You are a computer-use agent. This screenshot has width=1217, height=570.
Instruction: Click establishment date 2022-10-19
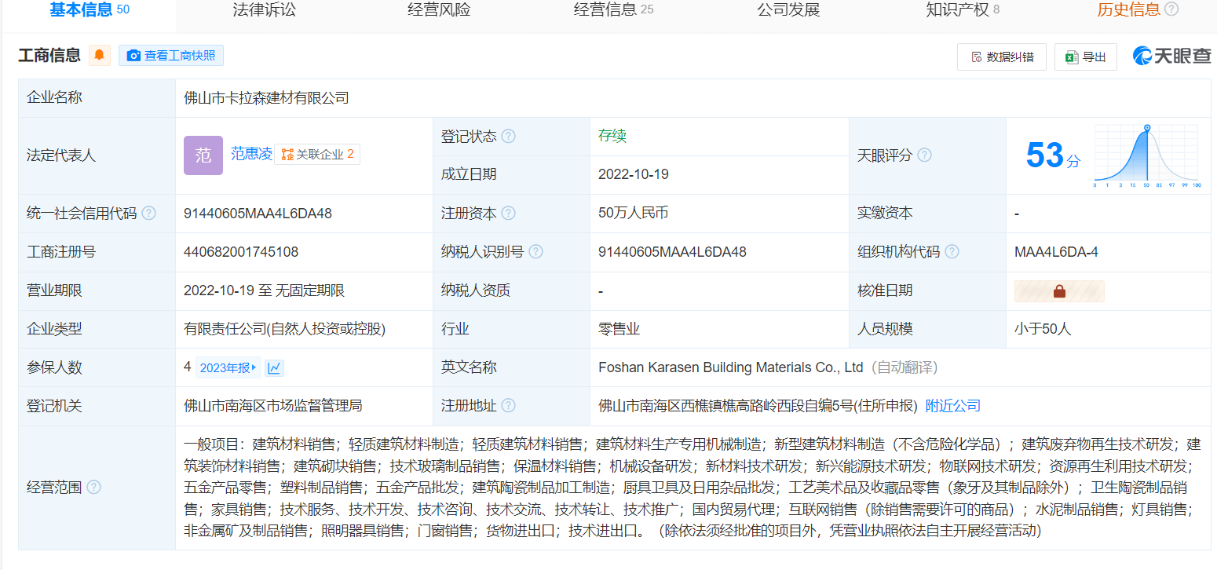tap(634, 174)
